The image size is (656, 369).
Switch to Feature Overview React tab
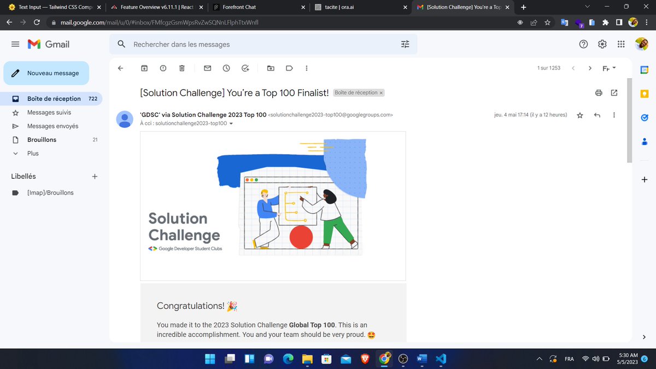click(x=156, y=7)
